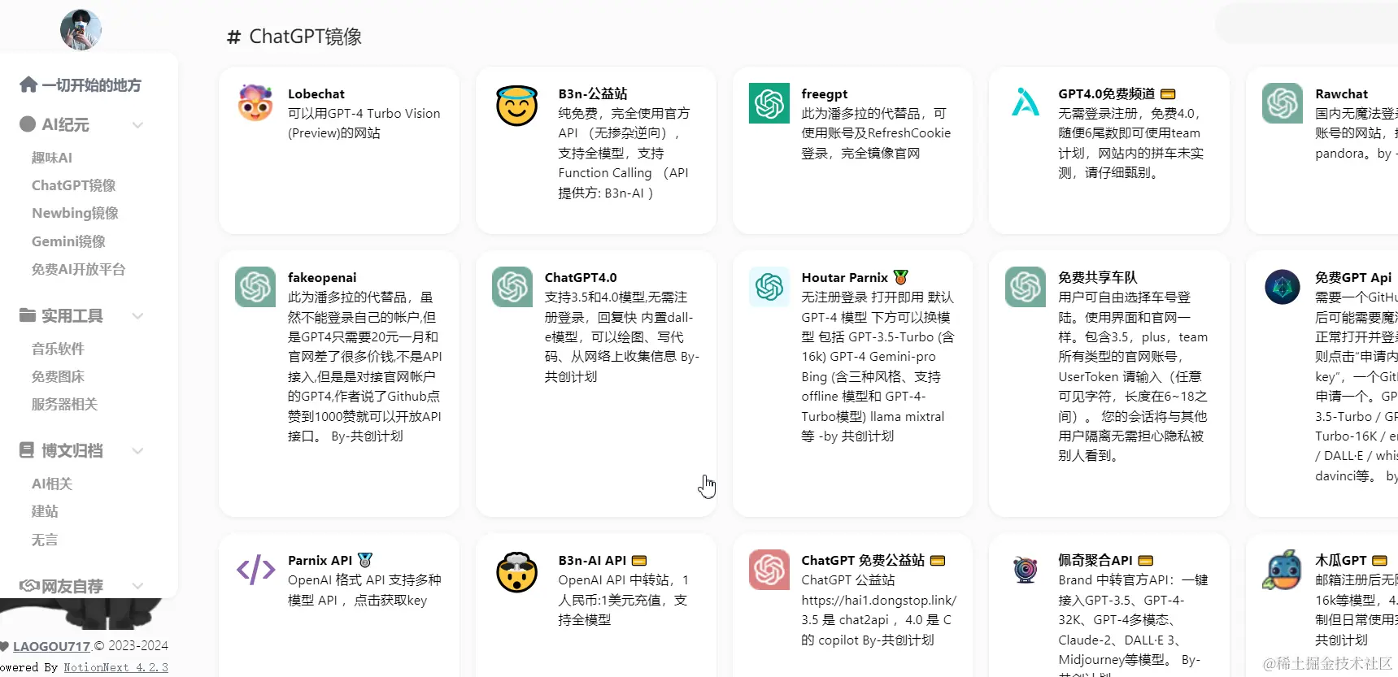1398x677 pixels.
Task: Click the AI纪元 circle icon
Action: 28,124
